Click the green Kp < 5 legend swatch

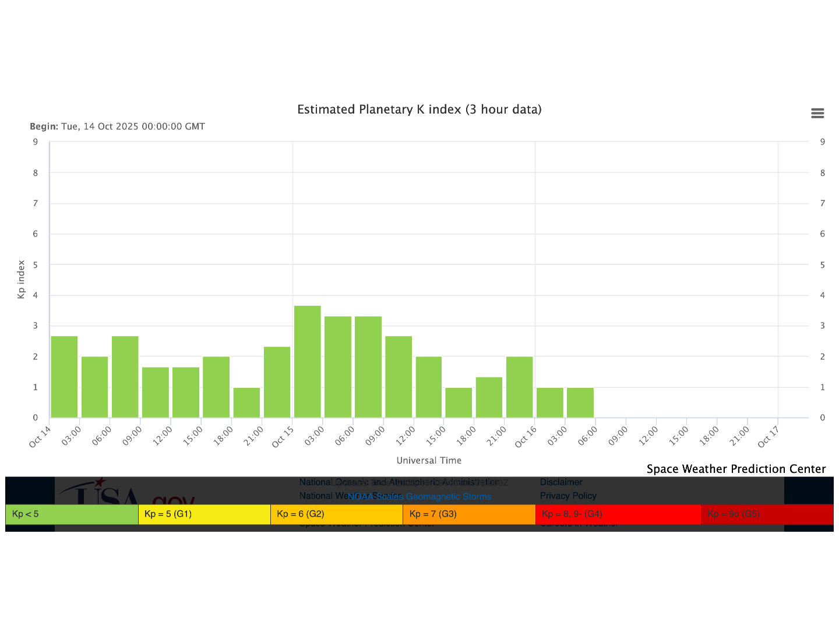pyautogui.click(x=72, y=514)
